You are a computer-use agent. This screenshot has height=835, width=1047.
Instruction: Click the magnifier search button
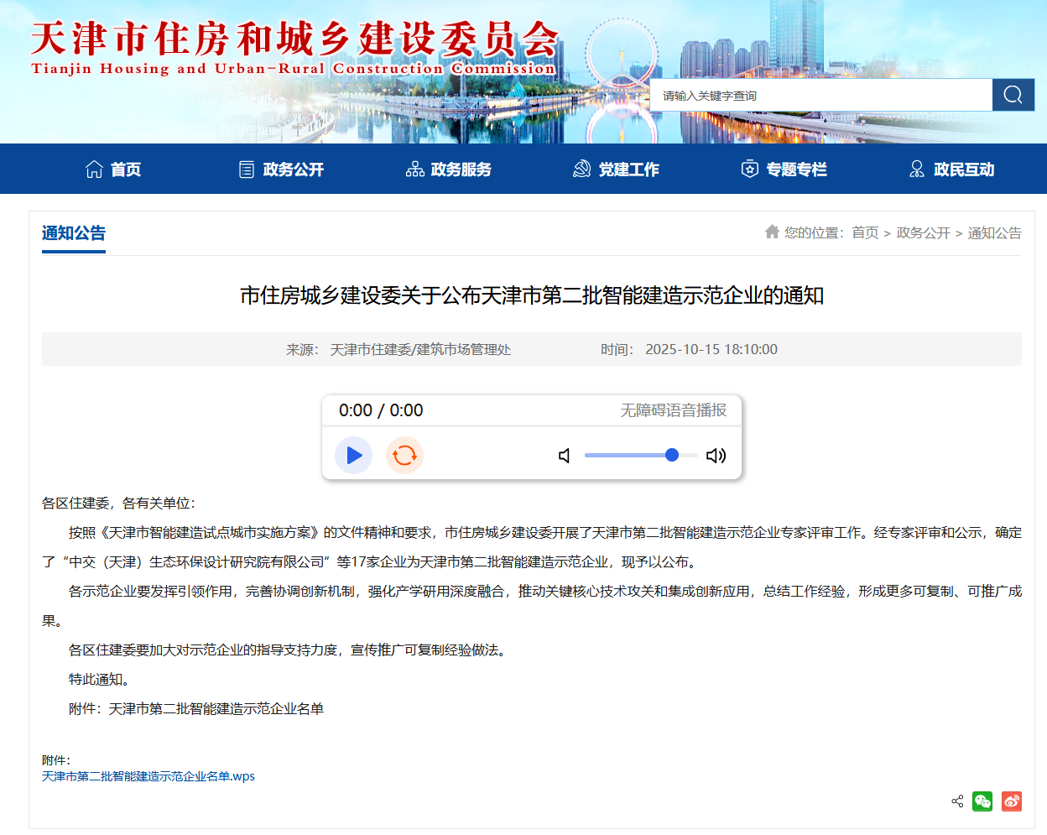point(1013,95)
